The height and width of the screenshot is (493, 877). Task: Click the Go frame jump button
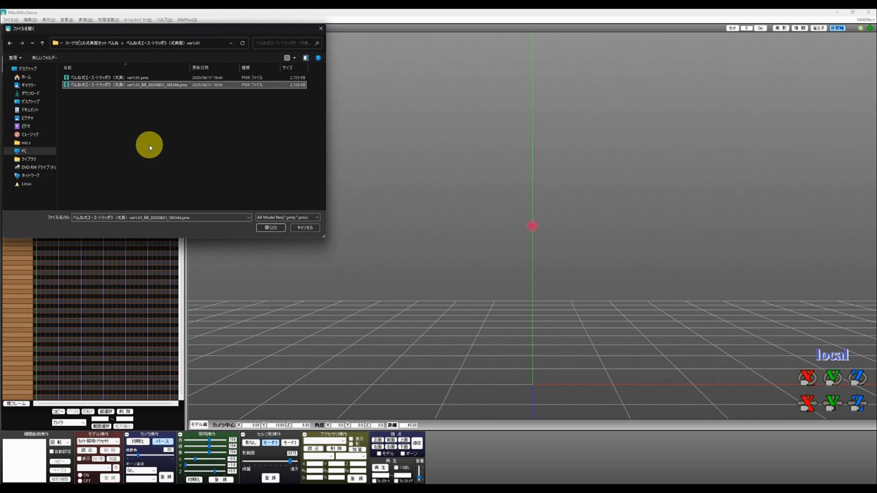tap(761, 28)
